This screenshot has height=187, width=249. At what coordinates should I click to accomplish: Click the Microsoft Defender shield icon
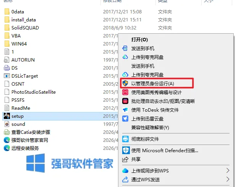point(126,150)
